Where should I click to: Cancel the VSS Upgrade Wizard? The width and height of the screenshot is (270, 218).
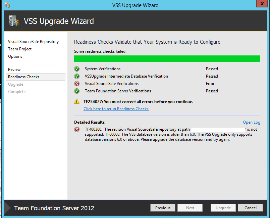click(250, 208)
